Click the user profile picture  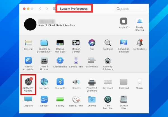tap(30, 24)
